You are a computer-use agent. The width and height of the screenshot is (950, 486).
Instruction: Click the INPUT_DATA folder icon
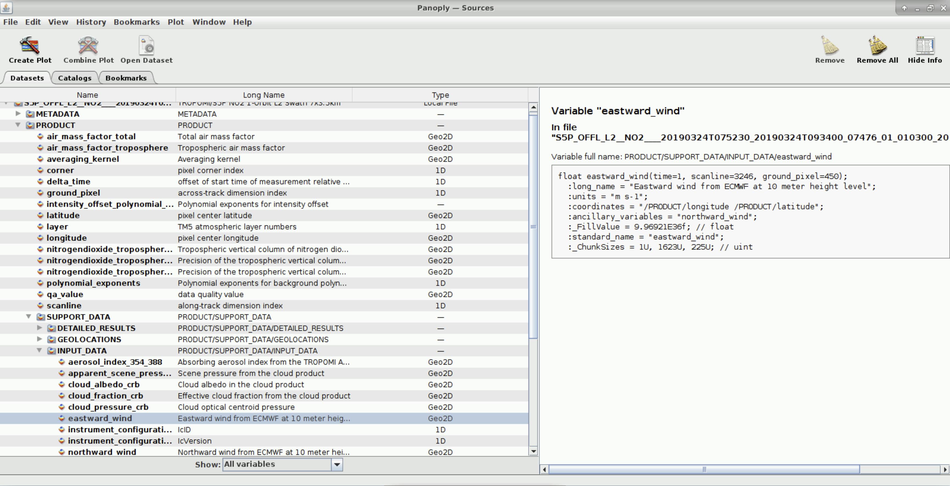[x=51, y=351]
